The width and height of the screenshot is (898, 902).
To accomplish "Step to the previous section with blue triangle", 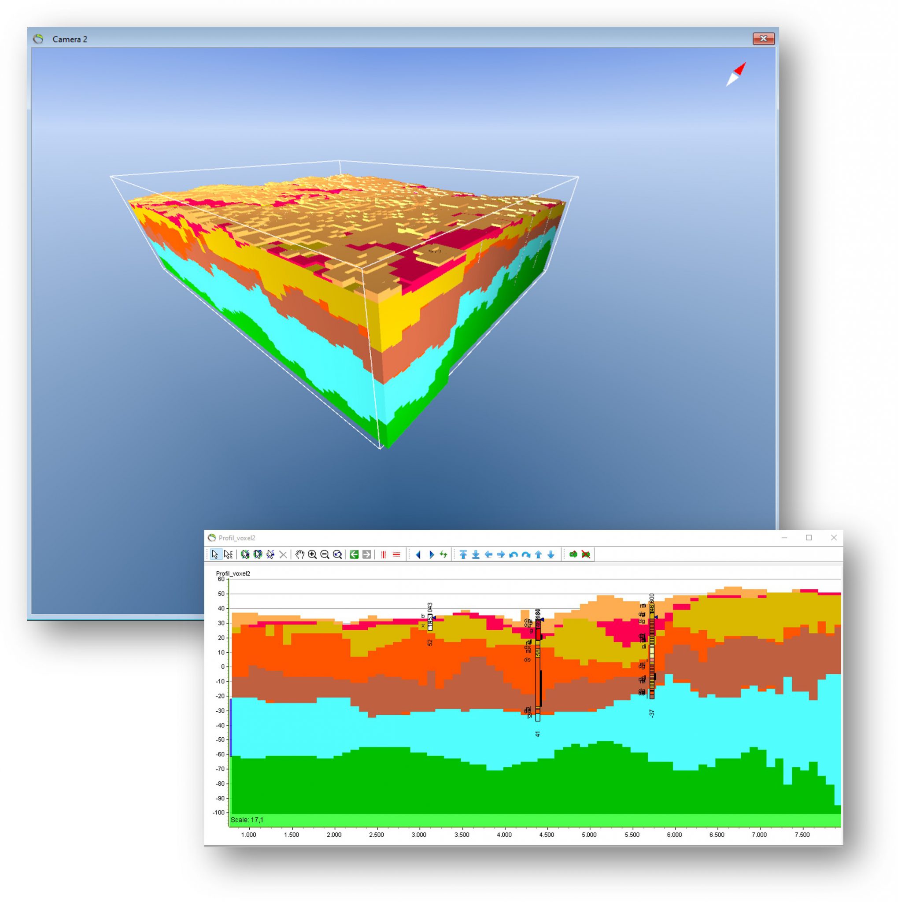I will (419, 555).
